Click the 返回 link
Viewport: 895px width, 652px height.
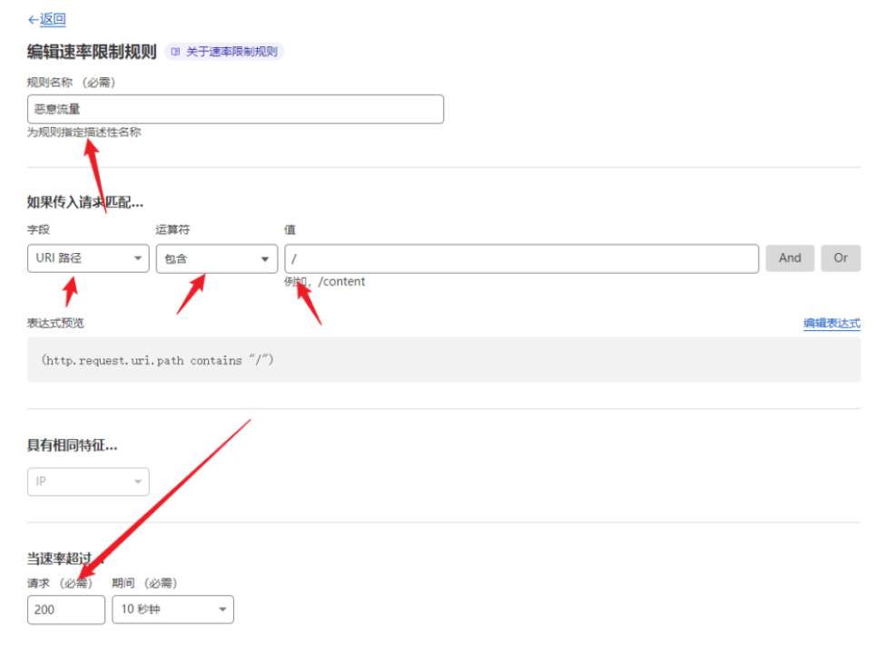(53, 19)
